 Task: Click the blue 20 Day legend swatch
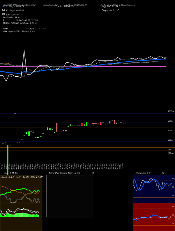(3, 6)
